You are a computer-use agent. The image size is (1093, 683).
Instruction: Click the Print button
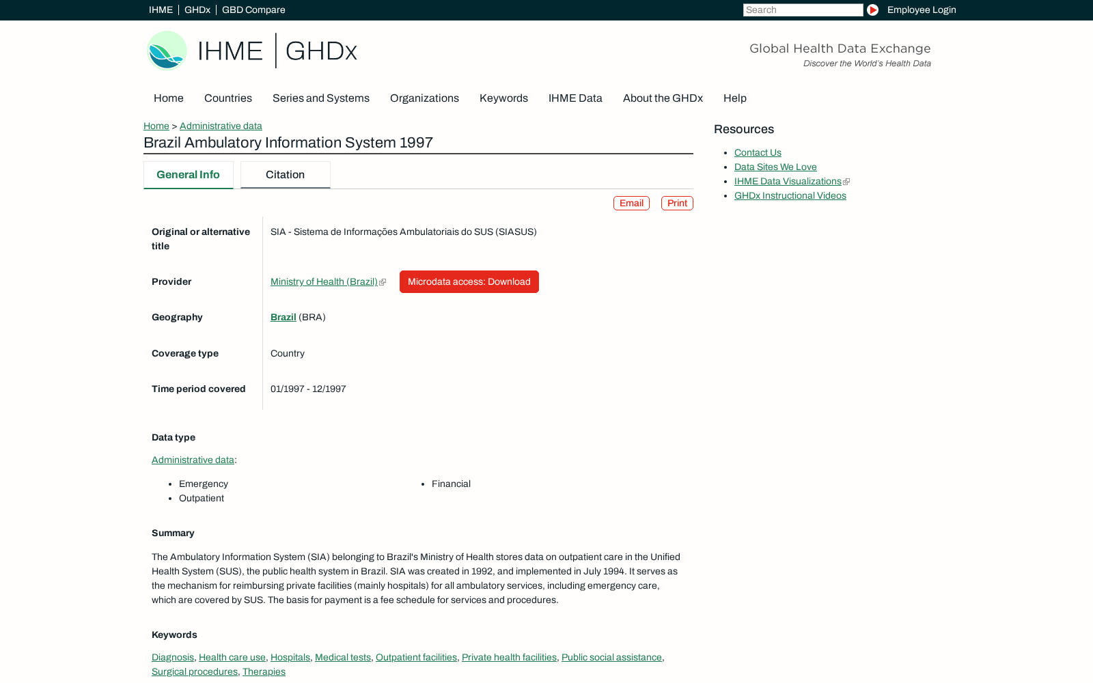point(677,203)
